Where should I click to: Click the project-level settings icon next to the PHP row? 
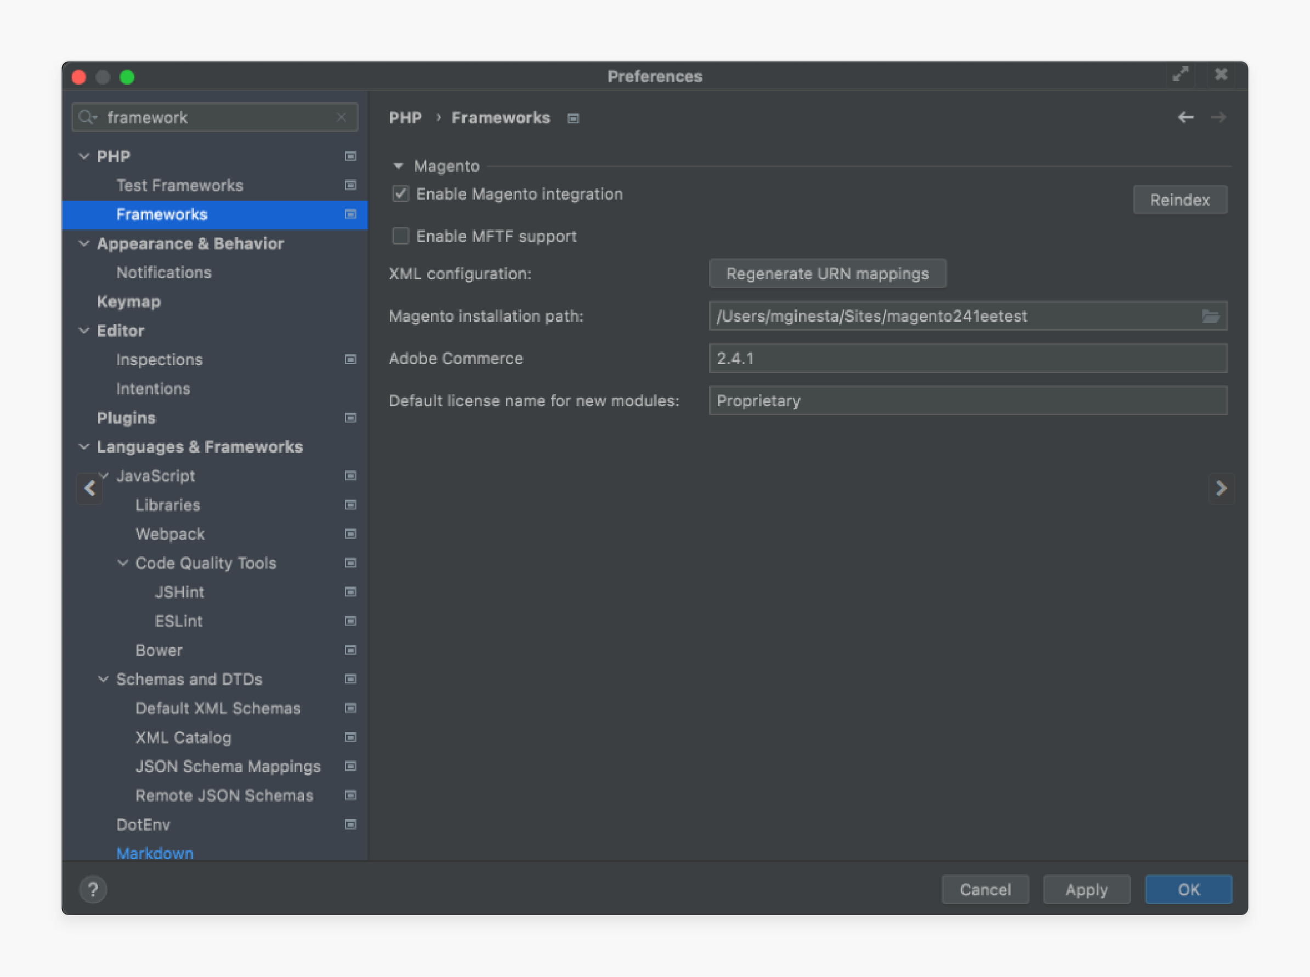(x=350, y=156)
